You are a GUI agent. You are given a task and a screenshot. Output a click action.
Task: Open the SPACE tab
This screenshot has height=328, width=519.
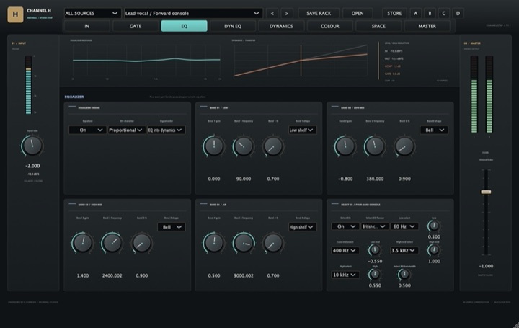point(378,26)
